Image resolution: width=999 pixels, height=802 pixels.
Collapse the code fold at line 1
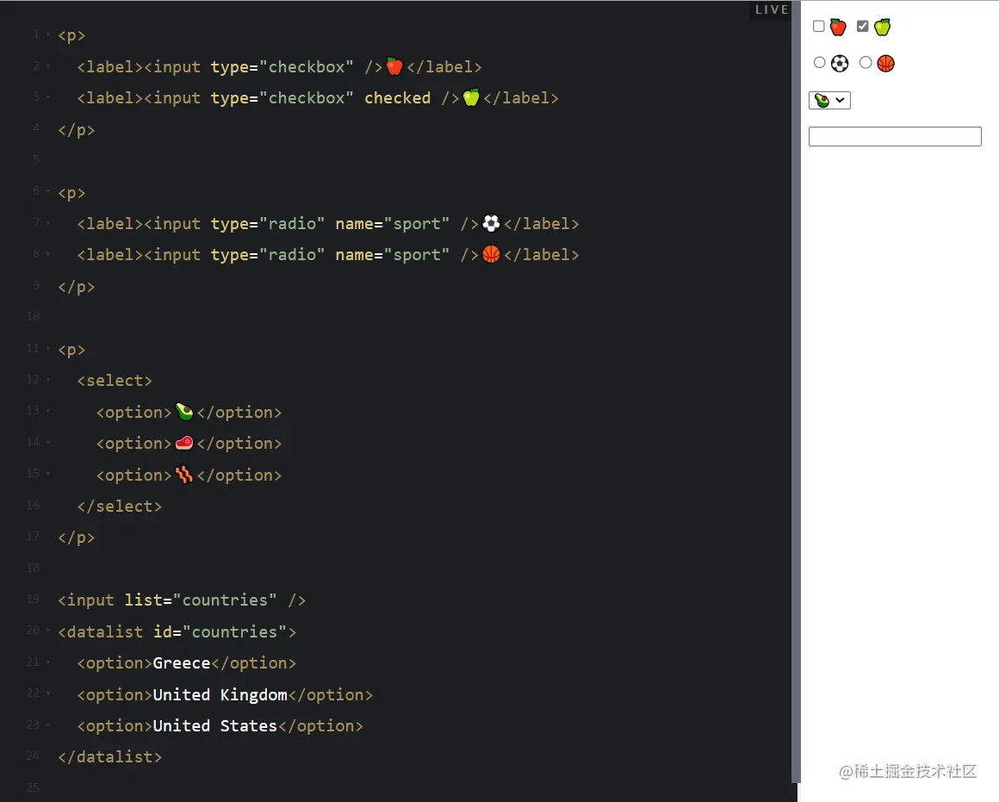[47, 34]
